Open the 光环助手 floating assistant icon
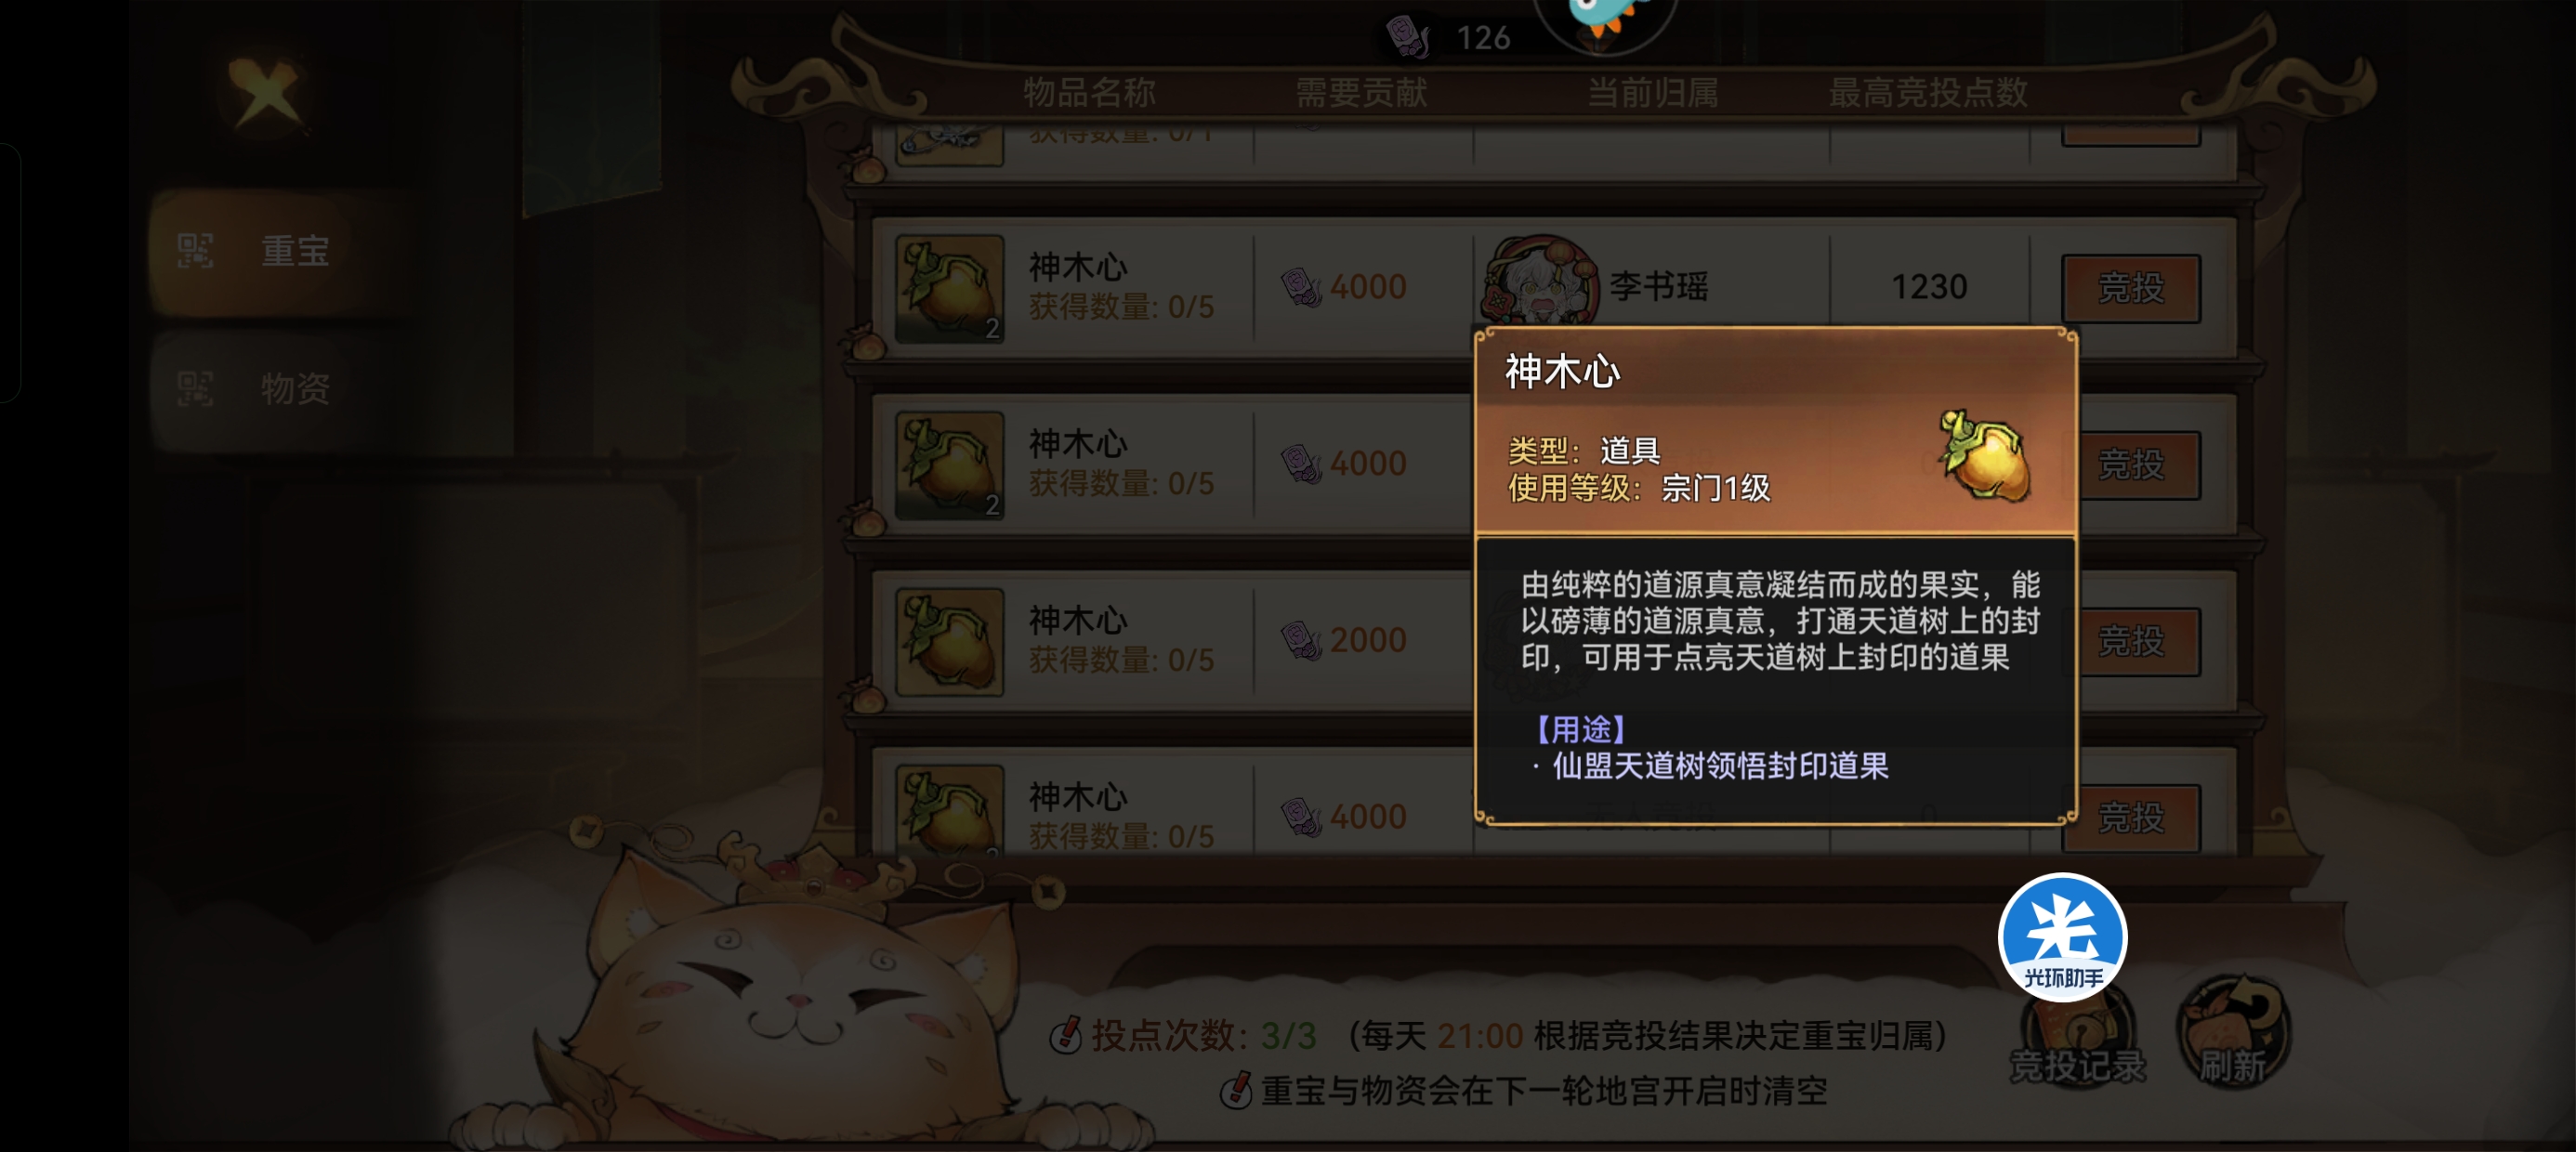The width and height of the screenshot is (2576, 1152). click(2062, 937)
